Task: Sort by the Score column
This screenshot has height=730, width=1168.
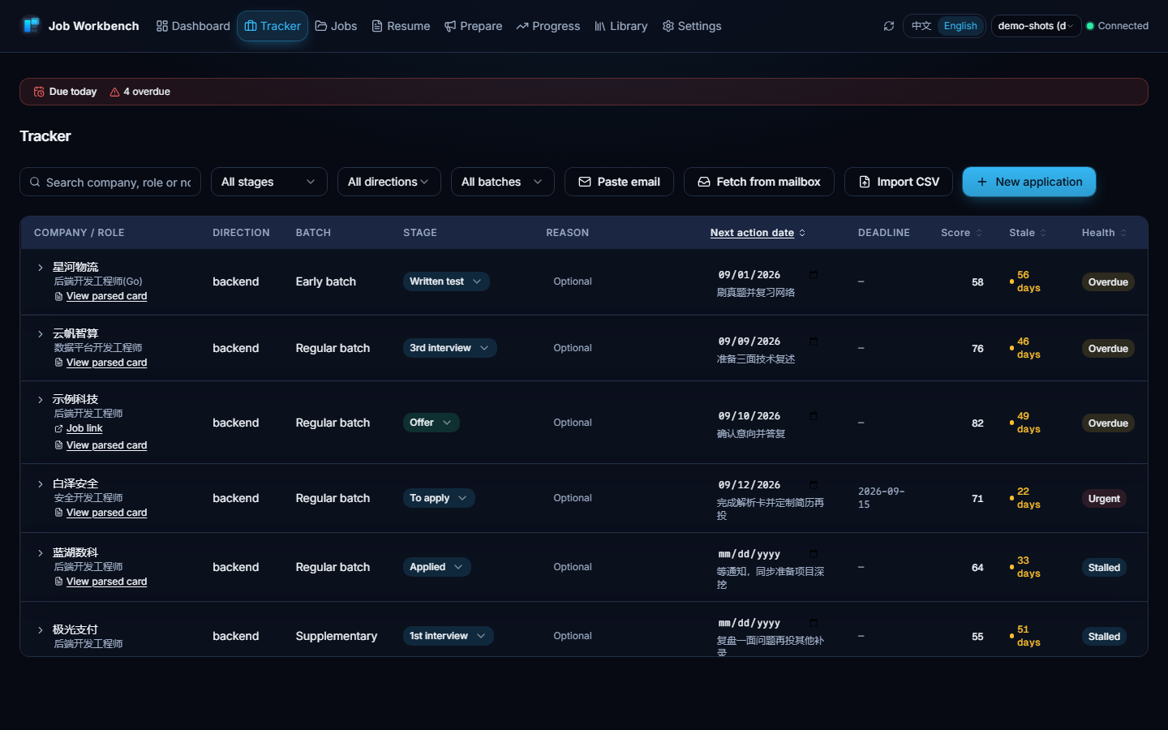Action: [x=961, y=233]
